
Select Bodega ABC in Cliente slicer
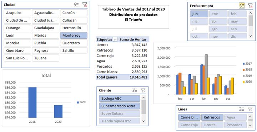point(120,99)
